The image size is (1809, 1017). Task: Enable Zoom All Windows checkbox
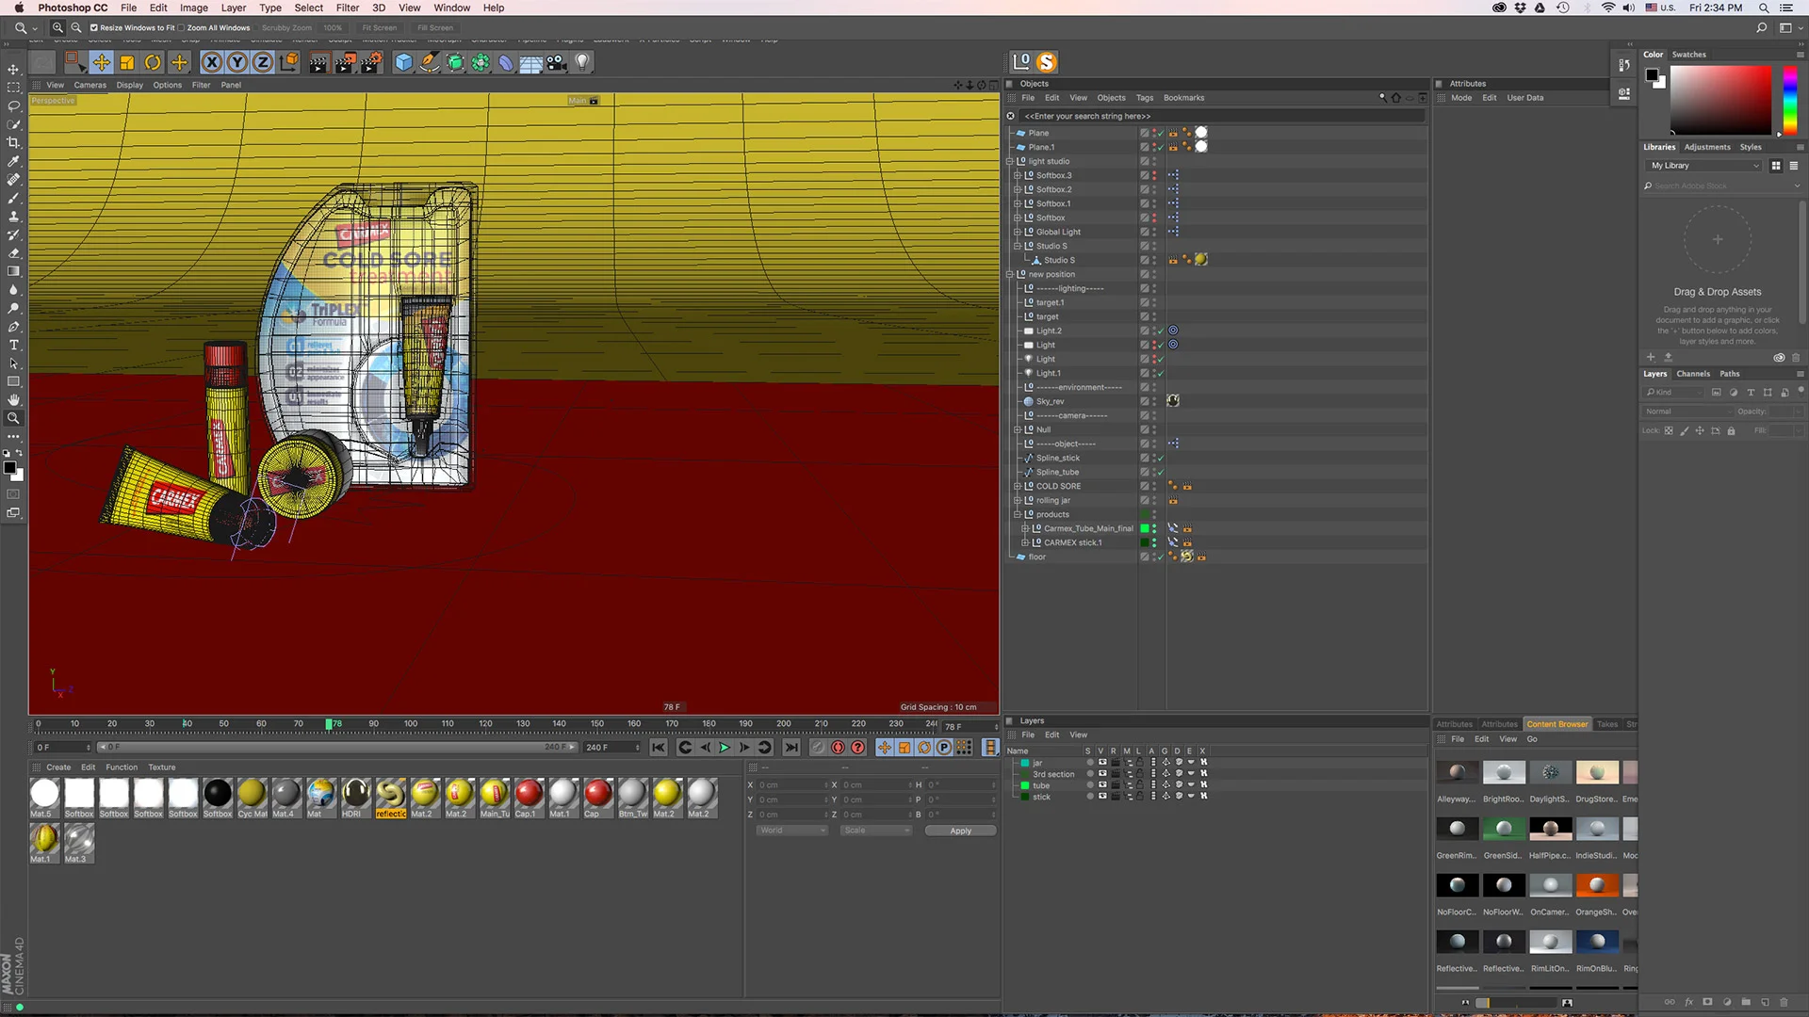coord(182,27)
